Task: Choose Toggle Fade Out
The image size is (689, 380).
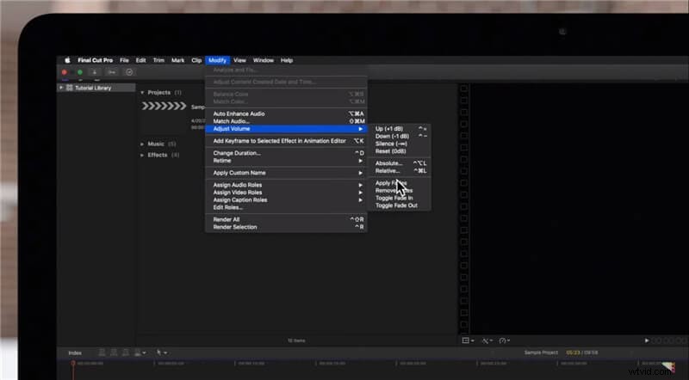Action: pyautogui.click(x=400, y=205)
